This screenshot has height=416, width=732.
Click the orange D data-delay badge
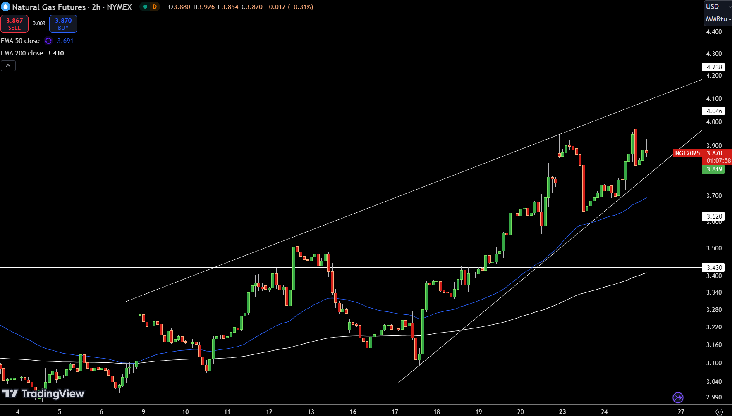pyautogui.click(x=154, y=7)
